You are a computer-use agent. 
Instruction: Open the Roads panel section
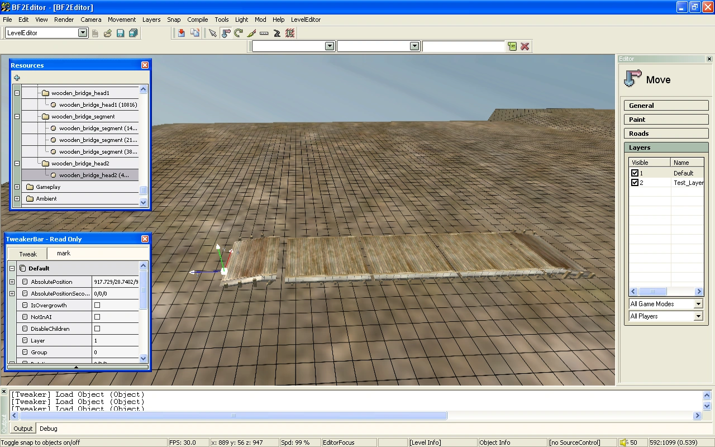click(x=666, y=134)
